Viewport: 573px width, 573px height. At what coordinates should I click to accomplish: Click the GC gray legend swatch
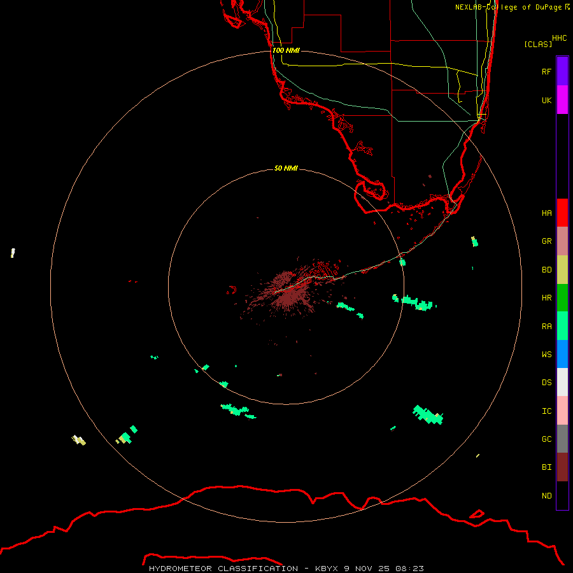(562, 439)
